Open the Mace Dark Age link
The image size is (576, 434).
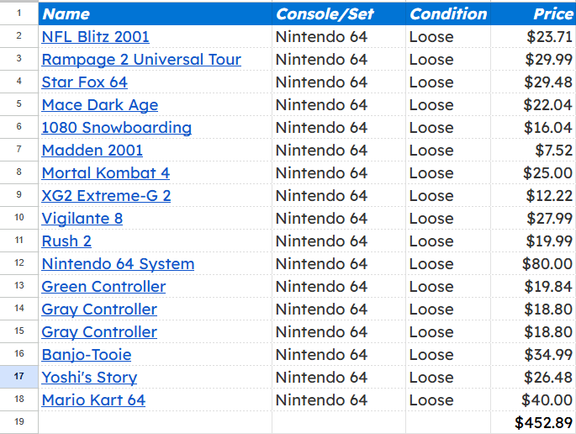pos(100,105)
